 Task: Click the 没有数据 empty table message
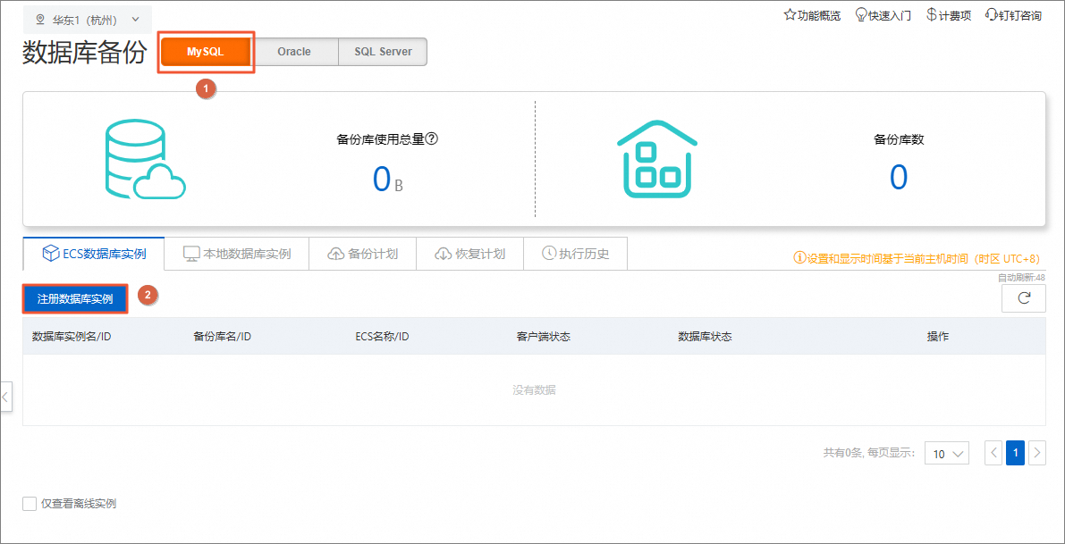pyautogui.click(x=535, y=390)
